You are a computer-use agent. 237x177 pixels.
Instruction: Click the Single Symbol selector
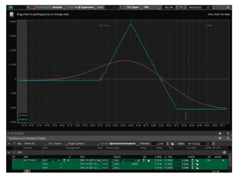(x=83, y=144)
